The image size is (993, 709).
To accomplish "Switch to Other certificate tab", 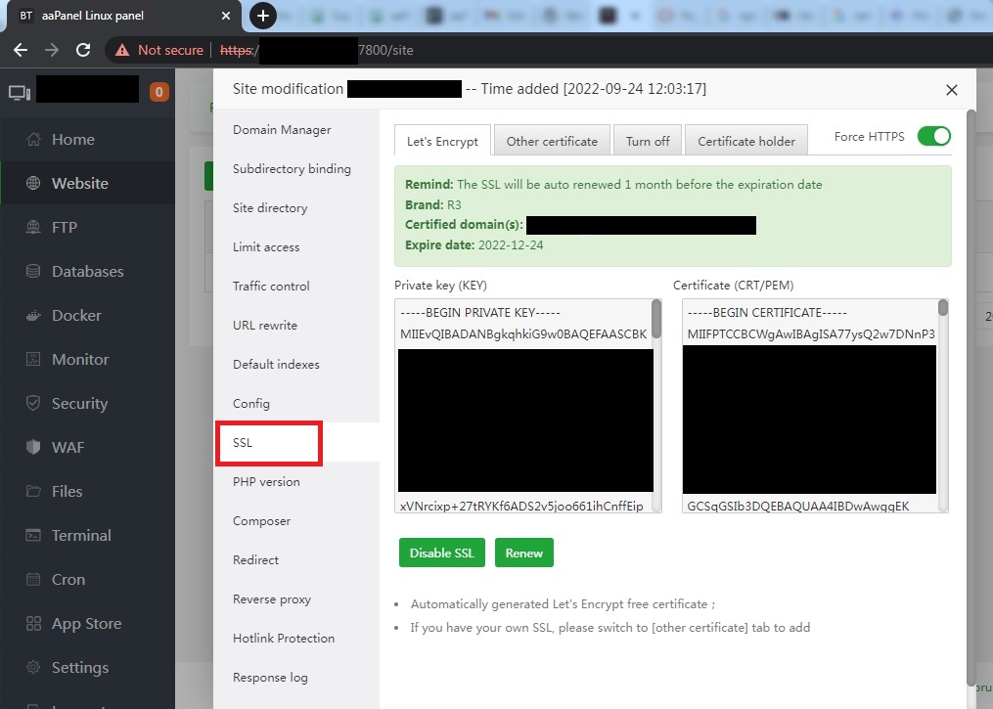I will point(552,141).
